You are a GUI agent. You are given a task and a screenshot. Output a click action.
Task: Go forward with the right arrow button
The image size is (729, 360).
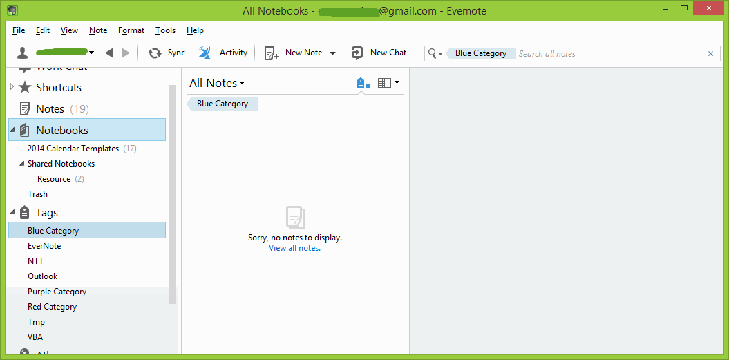point(125,53)
